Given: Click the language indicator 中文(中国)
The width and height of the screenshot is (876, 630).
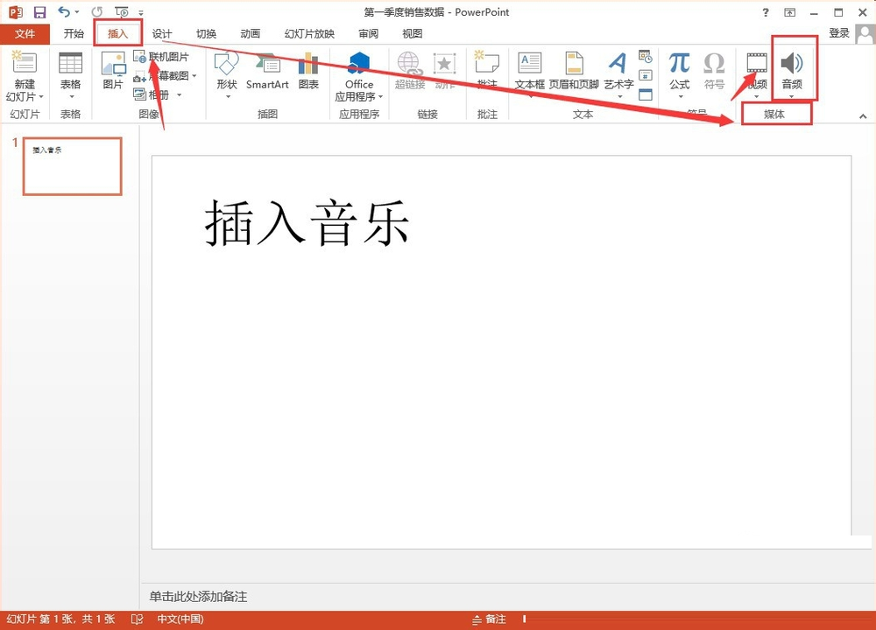Looking at the screenshot, I should click(180, 619).
